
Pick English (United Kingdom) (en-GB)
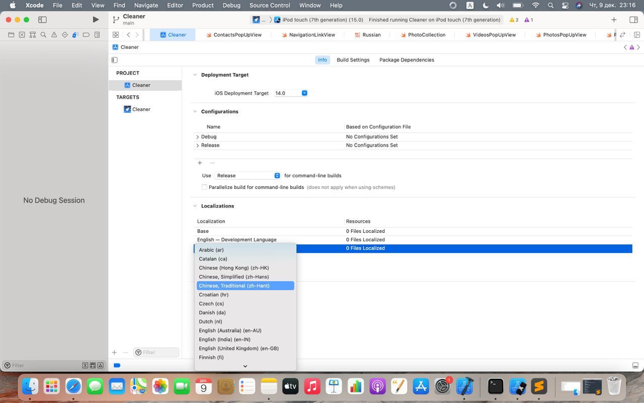246,349
